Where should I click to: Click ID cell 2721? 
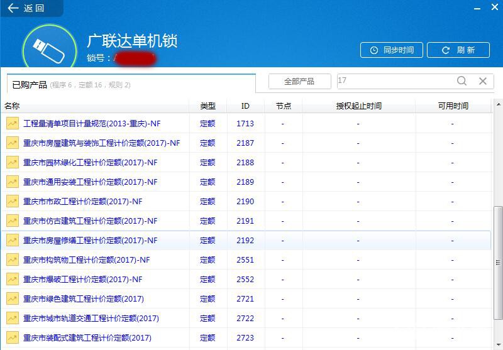pos(245,298)
